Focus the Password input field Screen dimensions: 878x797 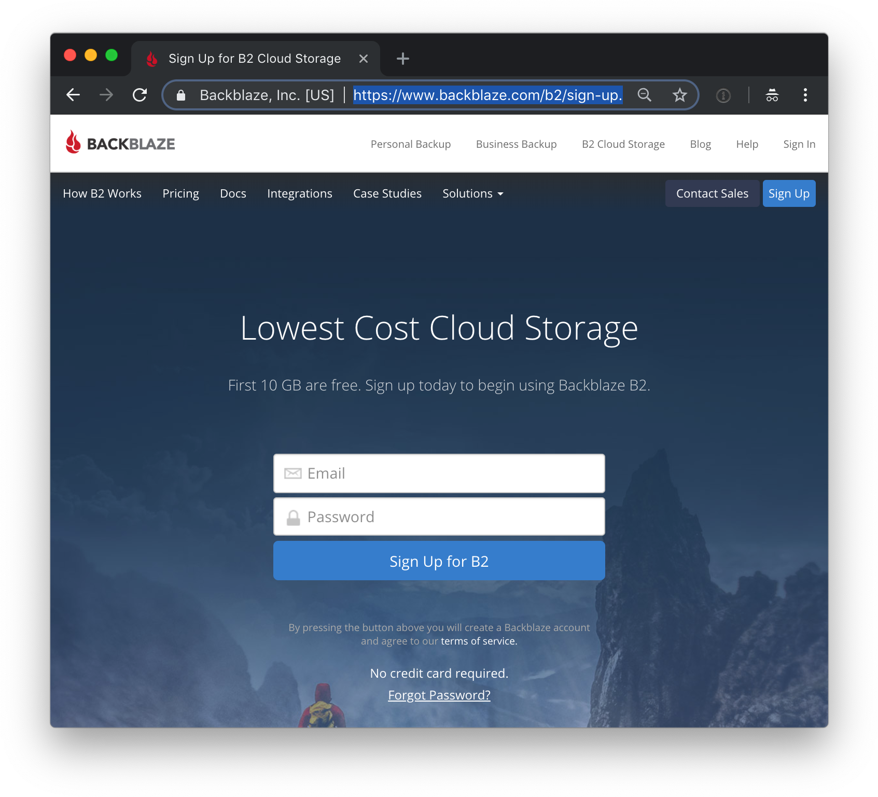[439, 517]
